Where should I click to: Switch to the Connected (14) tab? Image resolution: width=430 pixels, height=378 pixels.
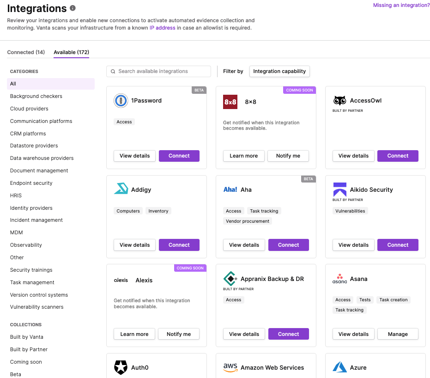click(26, 52)
